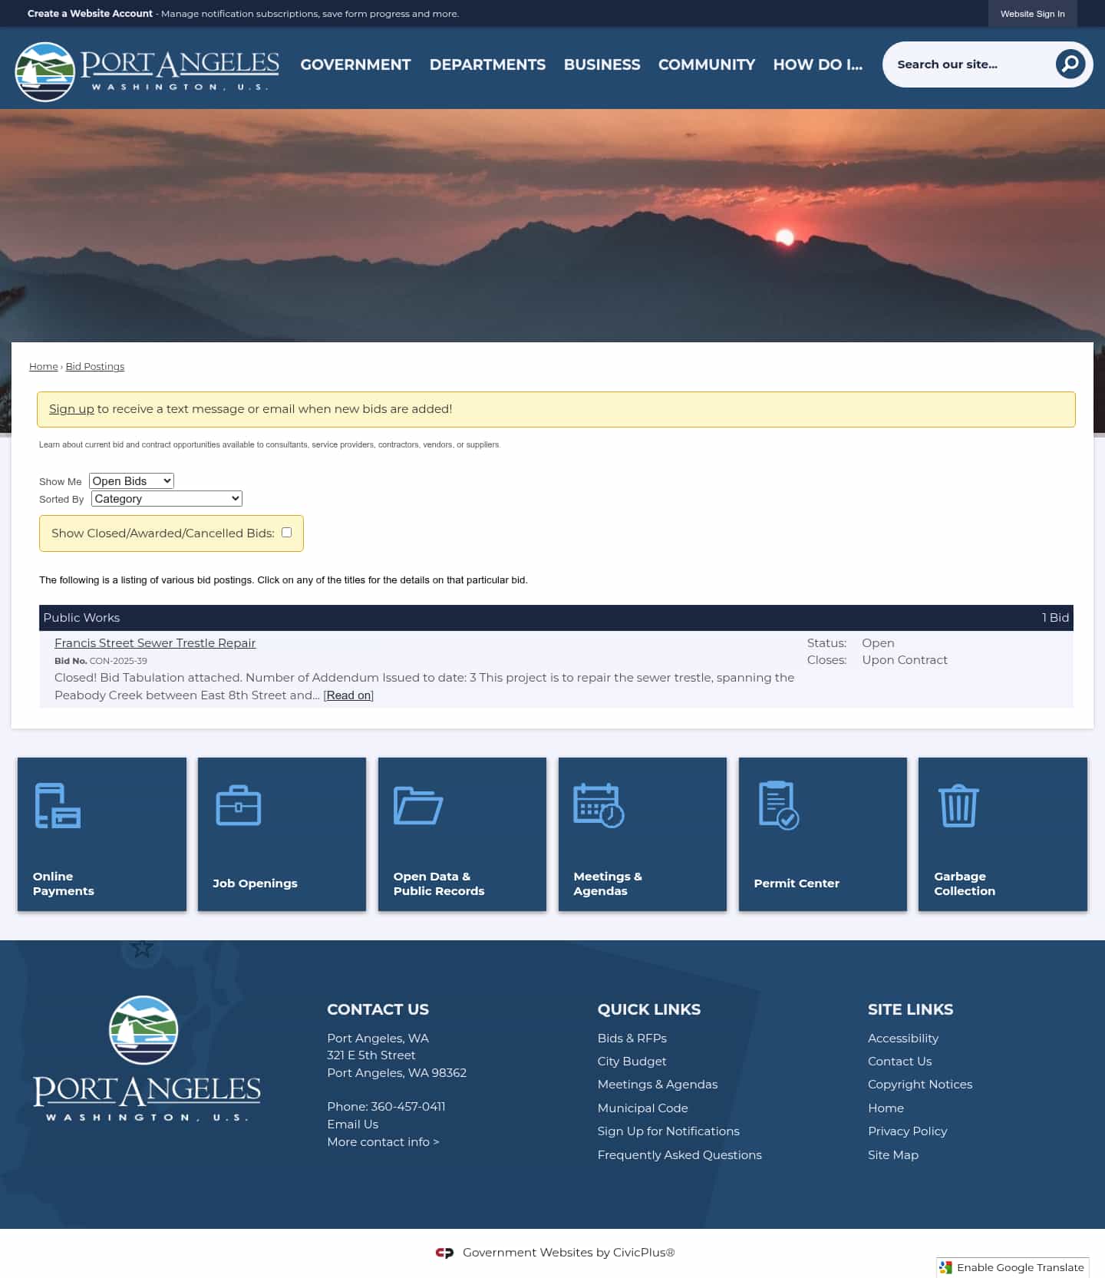Click the search magnifier icon
Viewport: 1105px width, 1278px height.
click(x=1070, y=64)
